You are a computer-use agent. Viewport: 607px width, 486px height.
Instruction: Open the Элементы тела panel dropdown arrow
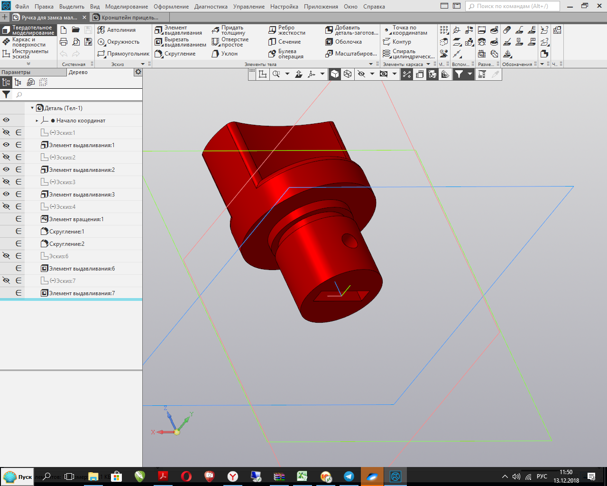[371, 64]
